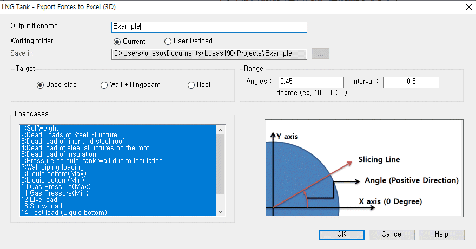This screenshot has width=476, height=249.
Task: Open Help for this dialog
Action: [x=441, y=234]
